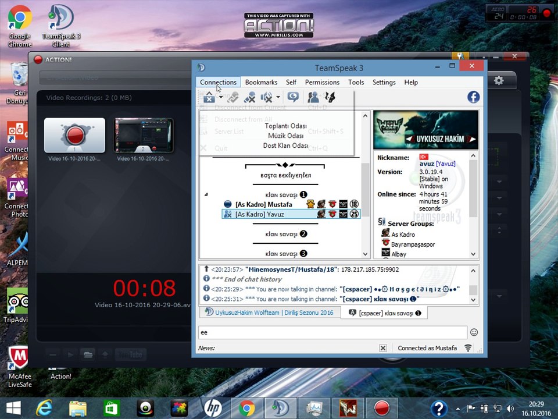Open the TeamSpeak Help menu
The width and height of the screenshot is (558, 419).
point(411,82)
